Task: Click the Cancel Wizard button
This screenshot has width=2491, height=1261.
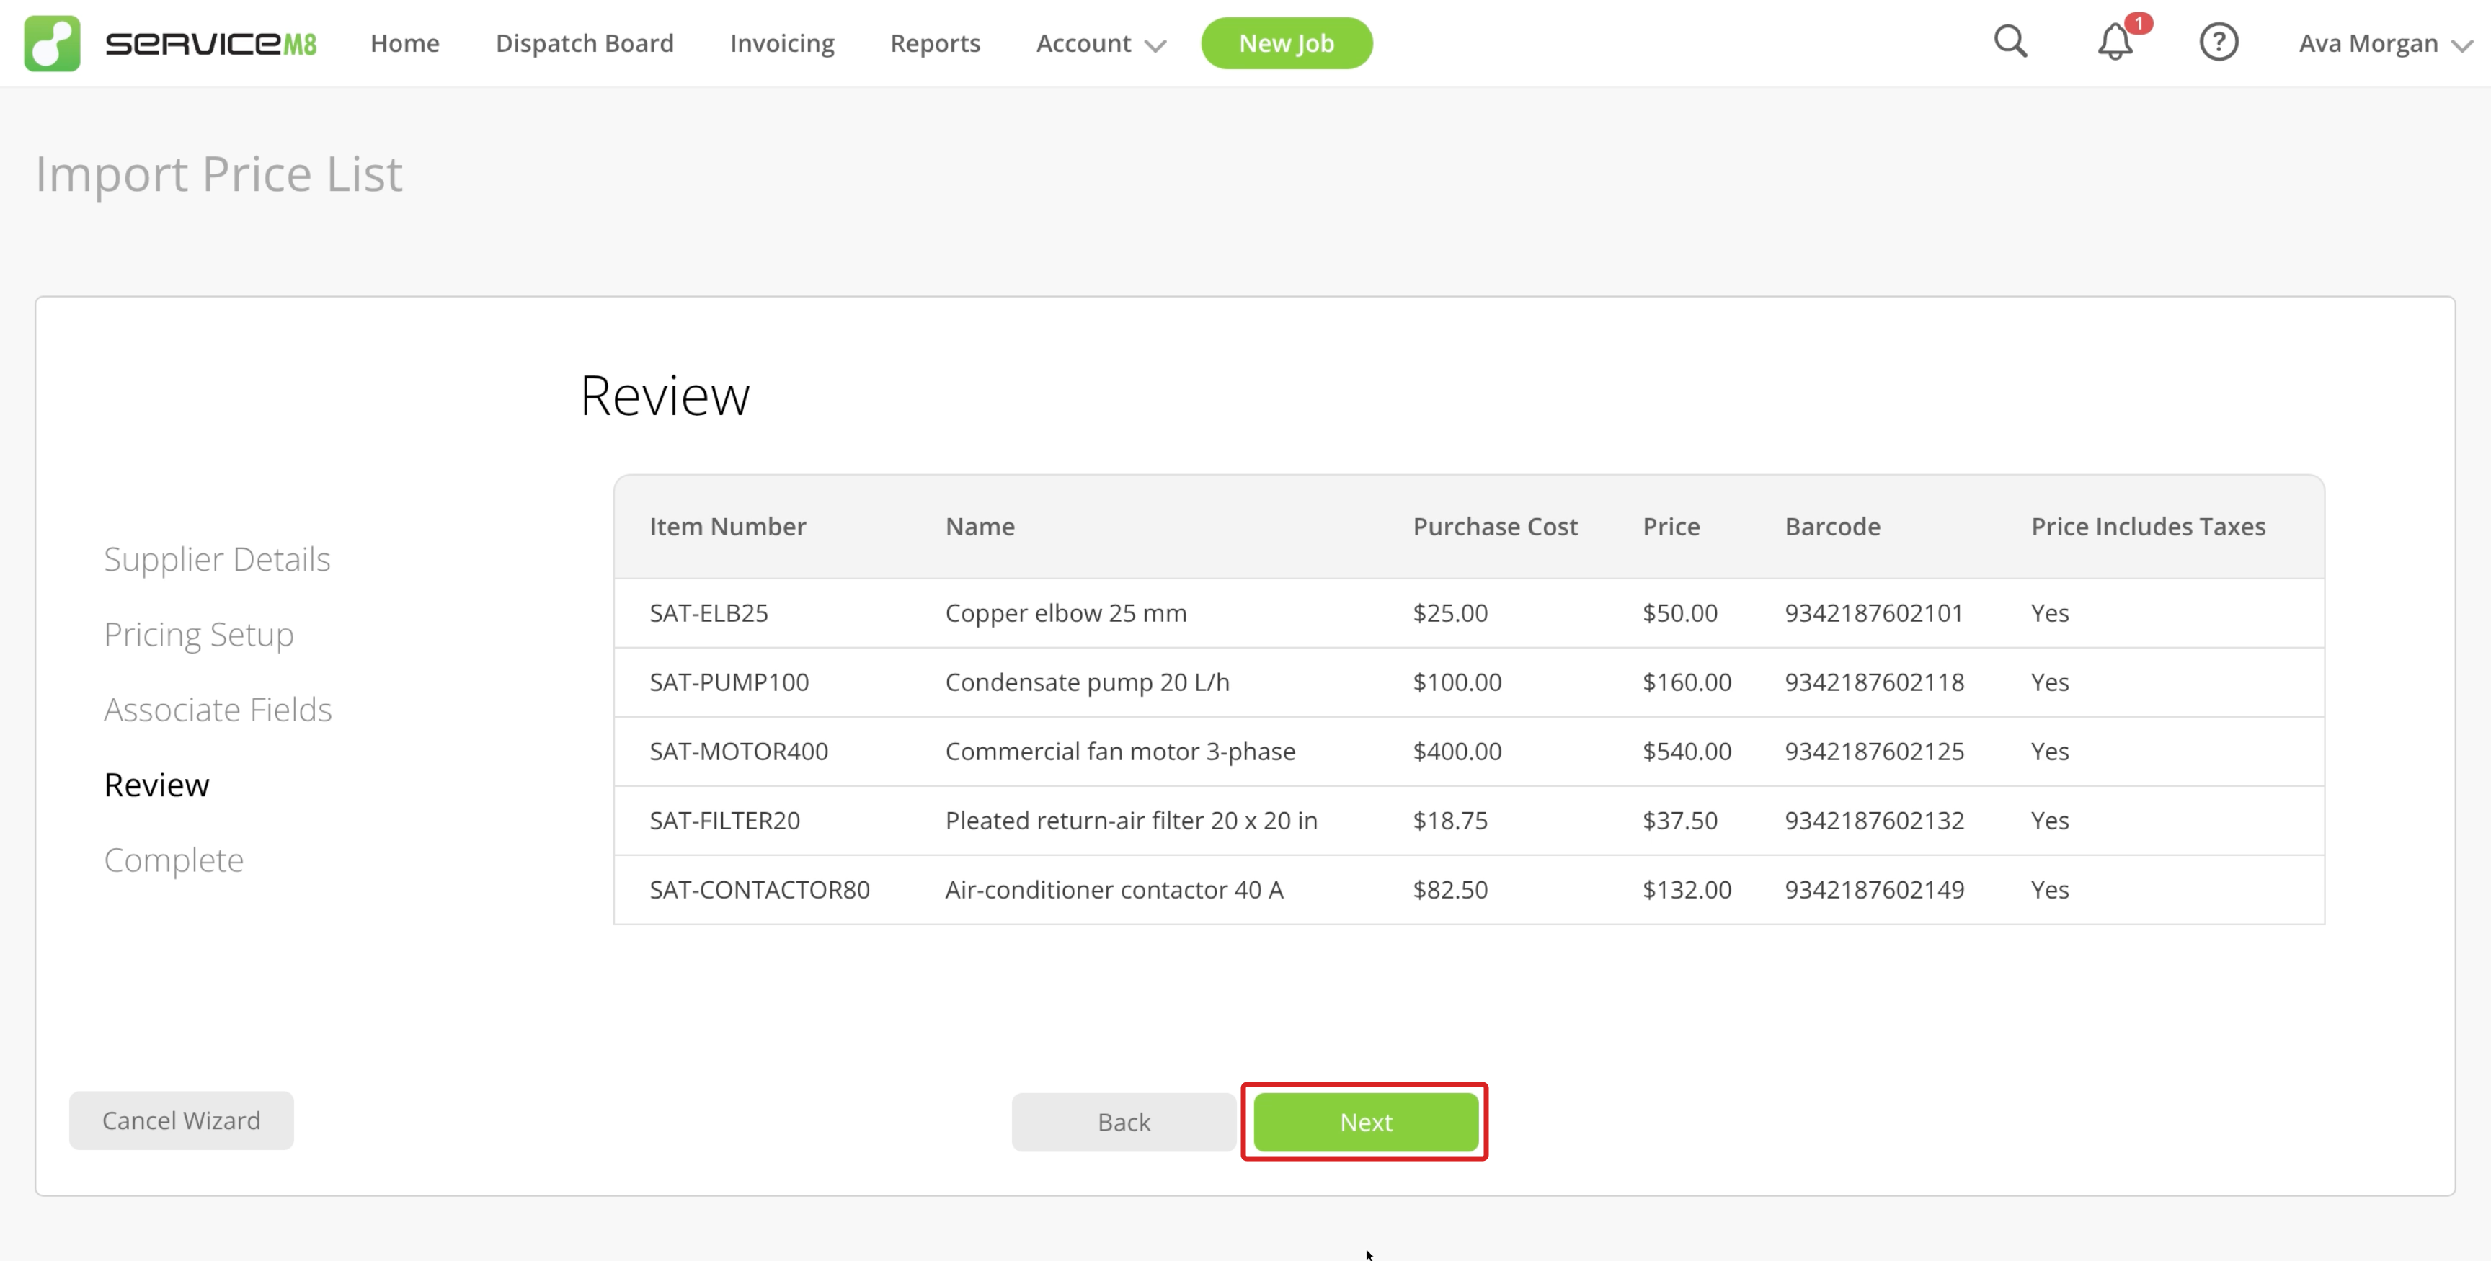Action: click(181, 1120)
